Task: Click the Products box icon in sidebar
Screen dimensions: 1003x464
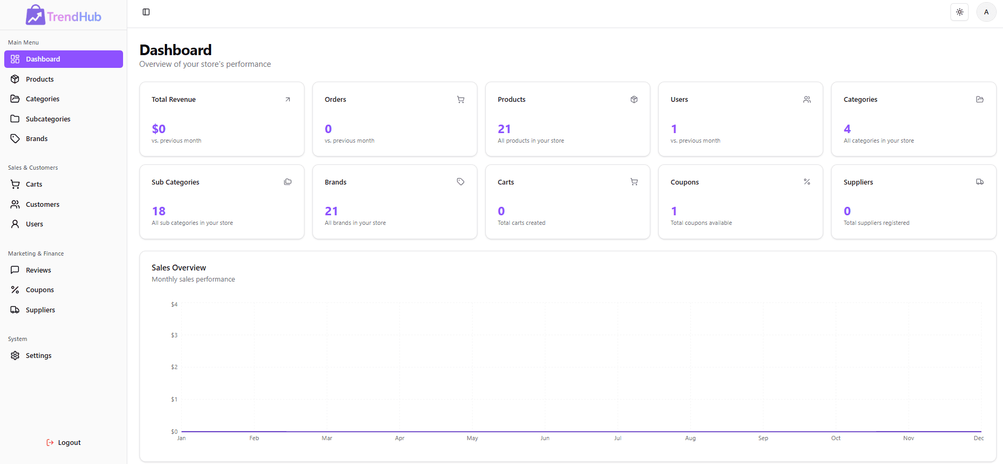Action: tap(15, 79)
